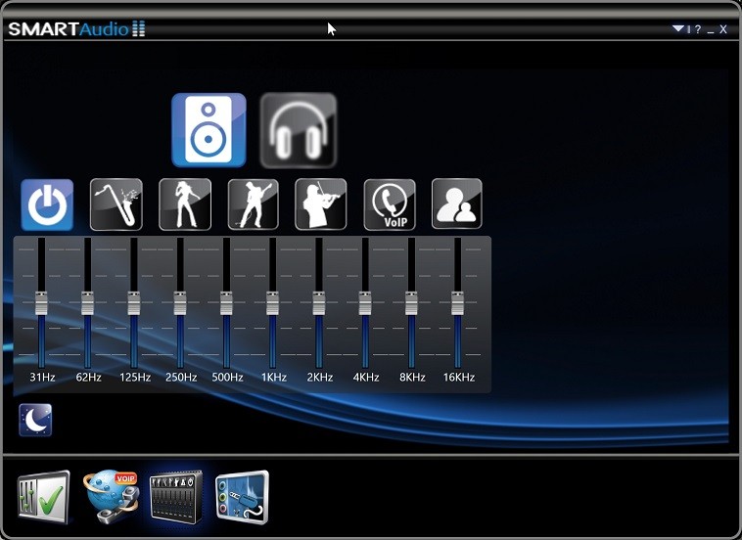Click the 4KHz frequency label

coord(366,378)
